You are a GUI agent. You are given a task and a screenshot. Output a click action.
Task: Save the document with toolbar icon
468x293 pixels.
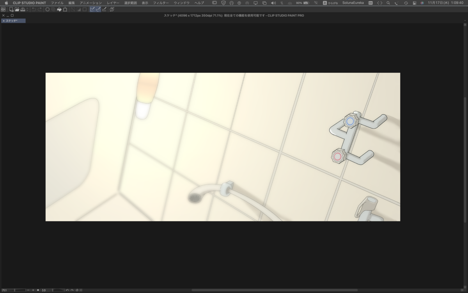pos(23,9)
